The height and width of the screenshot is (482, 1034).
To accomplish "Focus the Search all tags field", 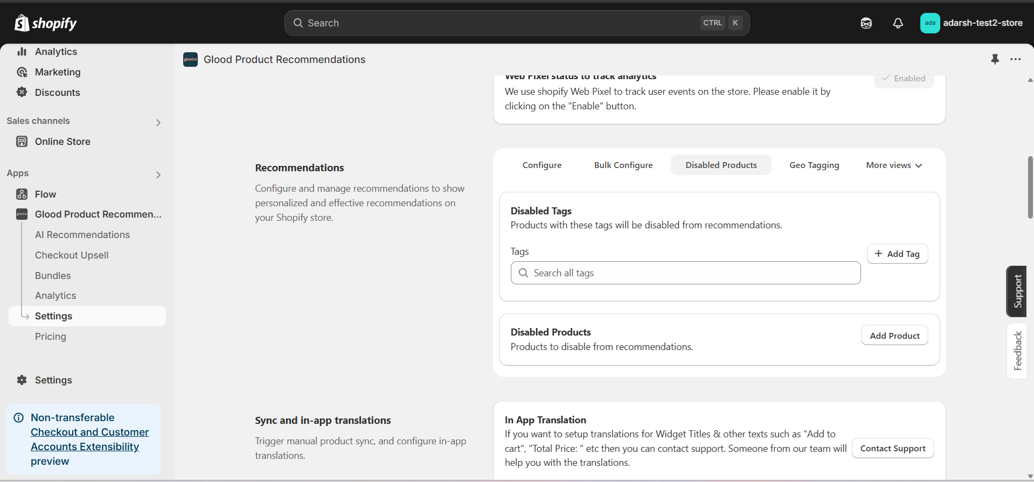I will (x=685, y=273).
